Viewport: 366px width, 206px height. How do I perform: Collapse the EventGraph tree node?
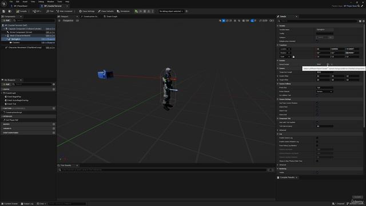coord(2,93)
